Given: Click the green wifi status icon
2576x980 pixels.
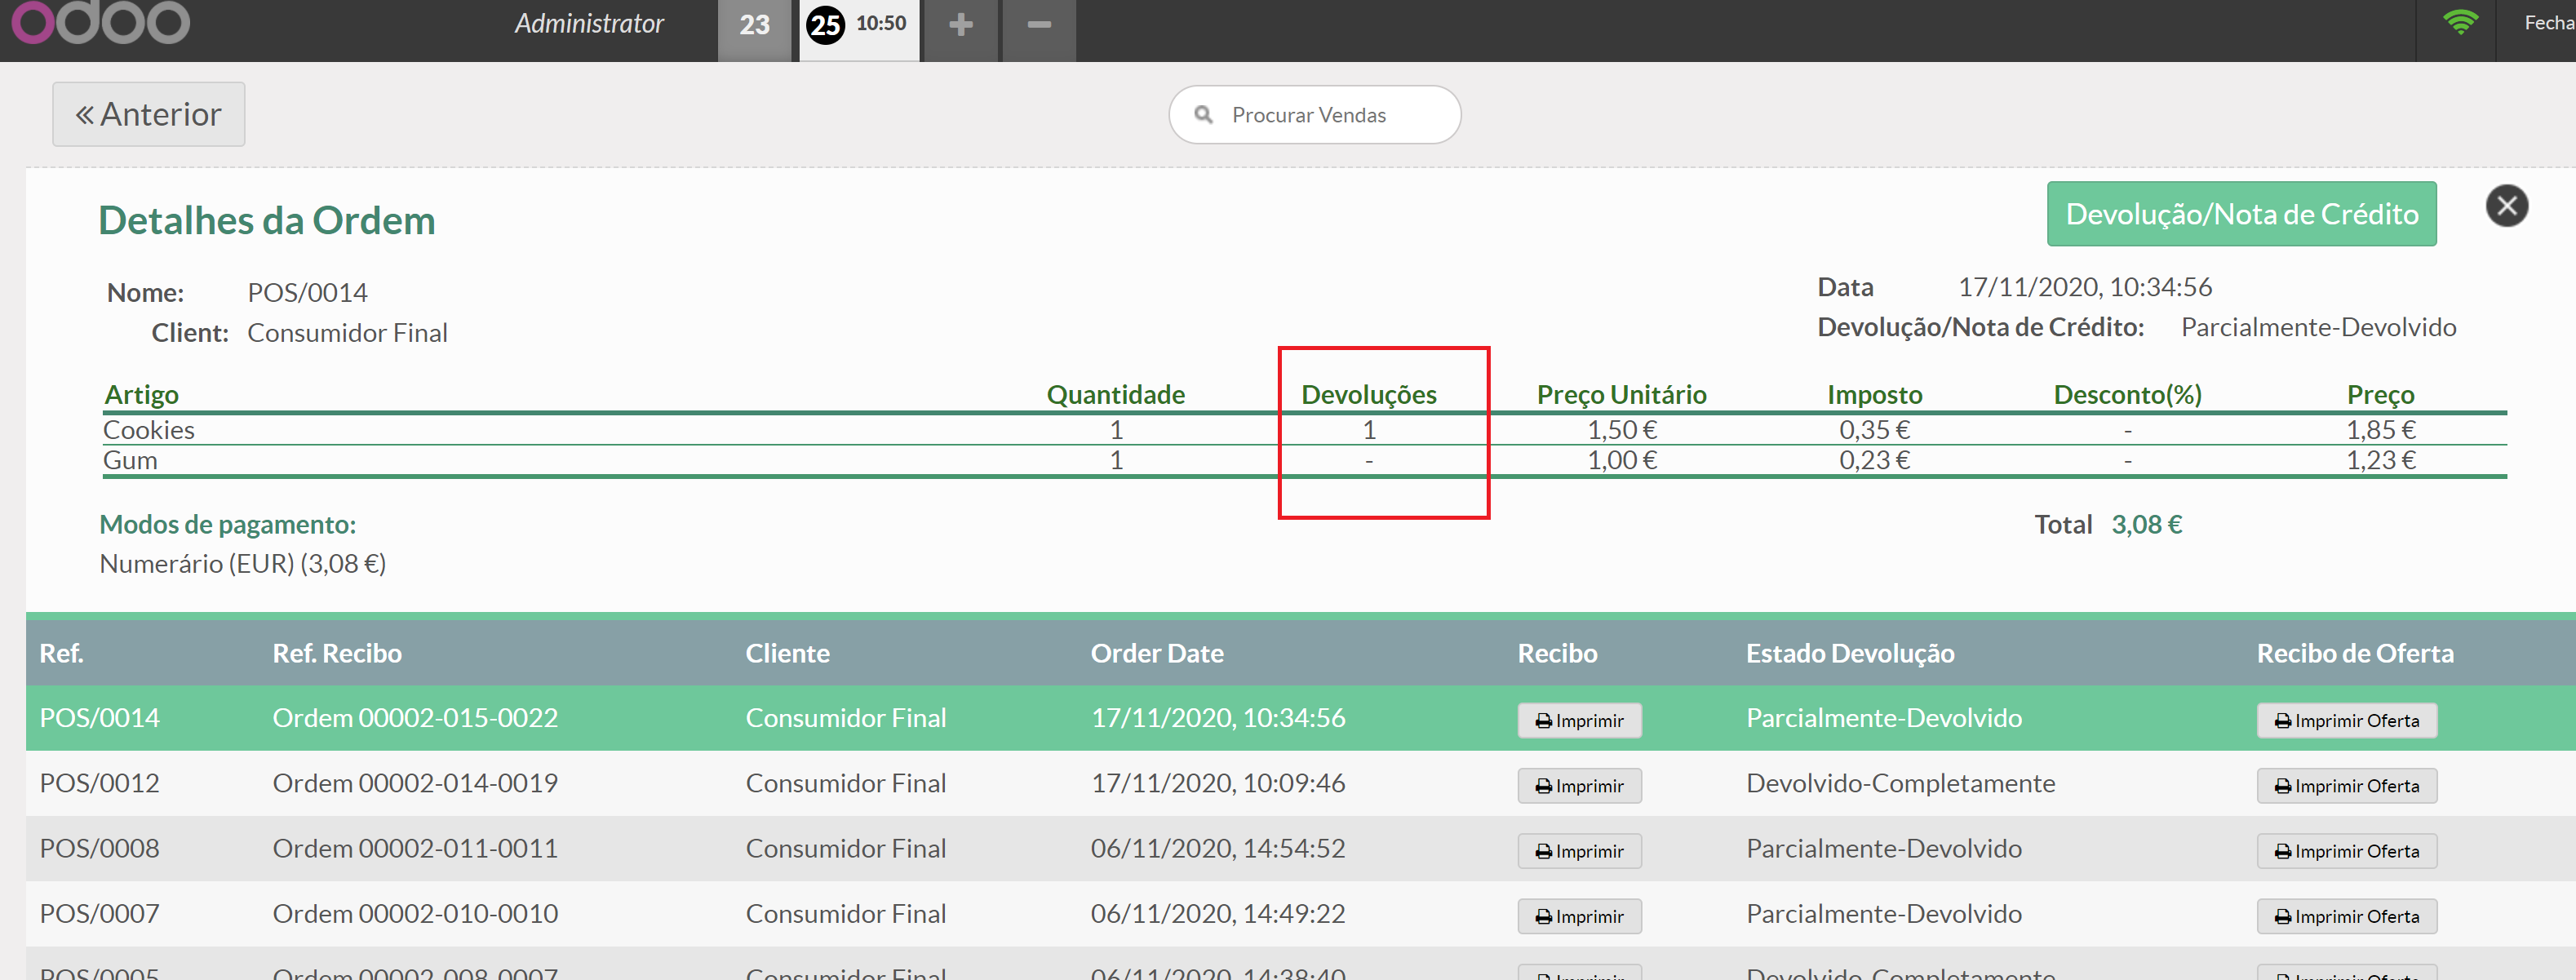Looking at the screenshot, I should coord(2460,22).
